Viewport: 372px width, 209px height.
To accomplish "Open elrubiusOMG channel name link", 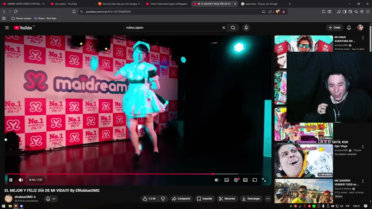I will click(x=24, y=197).
